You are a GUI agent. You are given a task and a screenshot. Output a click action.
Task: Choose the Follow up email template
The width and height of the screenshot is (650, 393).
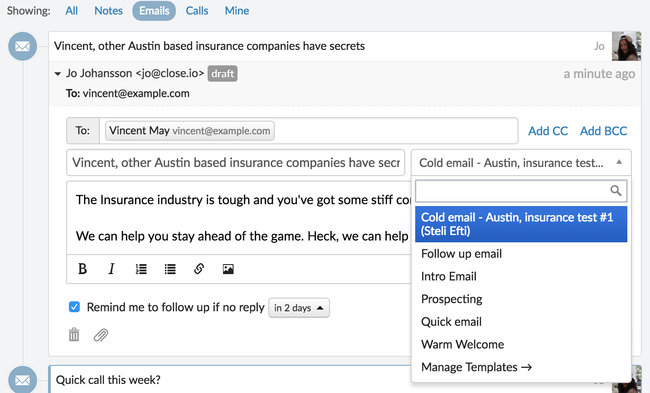(x=521, y=254)
